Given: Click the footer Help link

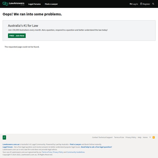Looking at the screenshot, I should [140, 137].
